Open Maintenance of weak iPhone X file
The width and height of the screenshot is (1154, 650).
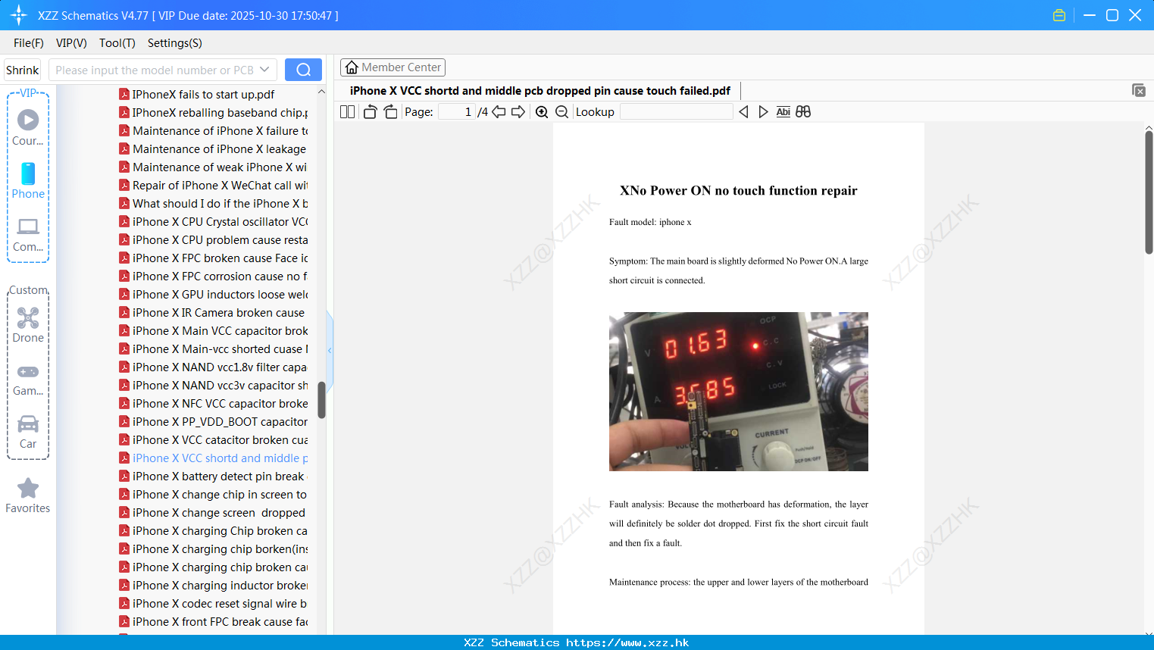point(214,167)
